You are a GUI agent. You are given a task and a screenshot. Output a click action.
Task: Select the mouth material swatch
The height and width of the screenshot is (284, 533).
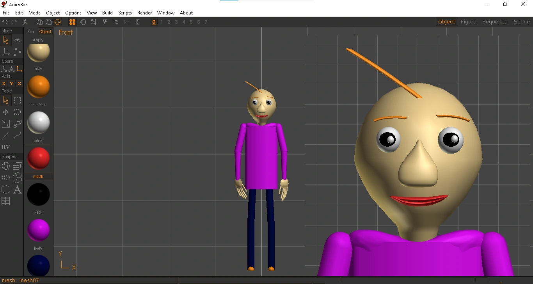tap(38, 158)
